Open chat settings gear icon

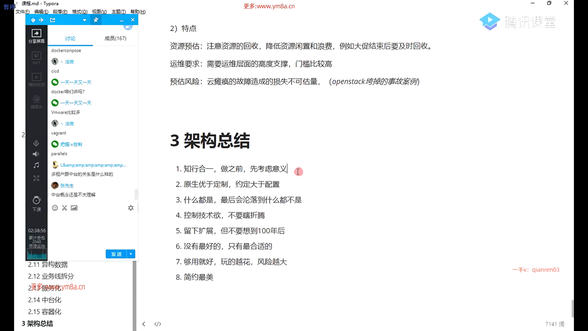[131, 208]
